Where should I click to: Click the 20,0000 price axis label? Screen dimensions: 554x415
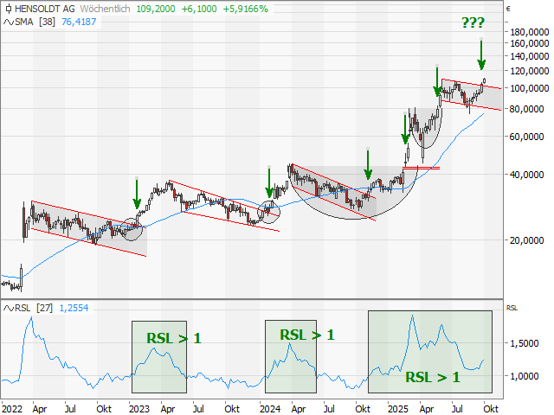(526, 240)
